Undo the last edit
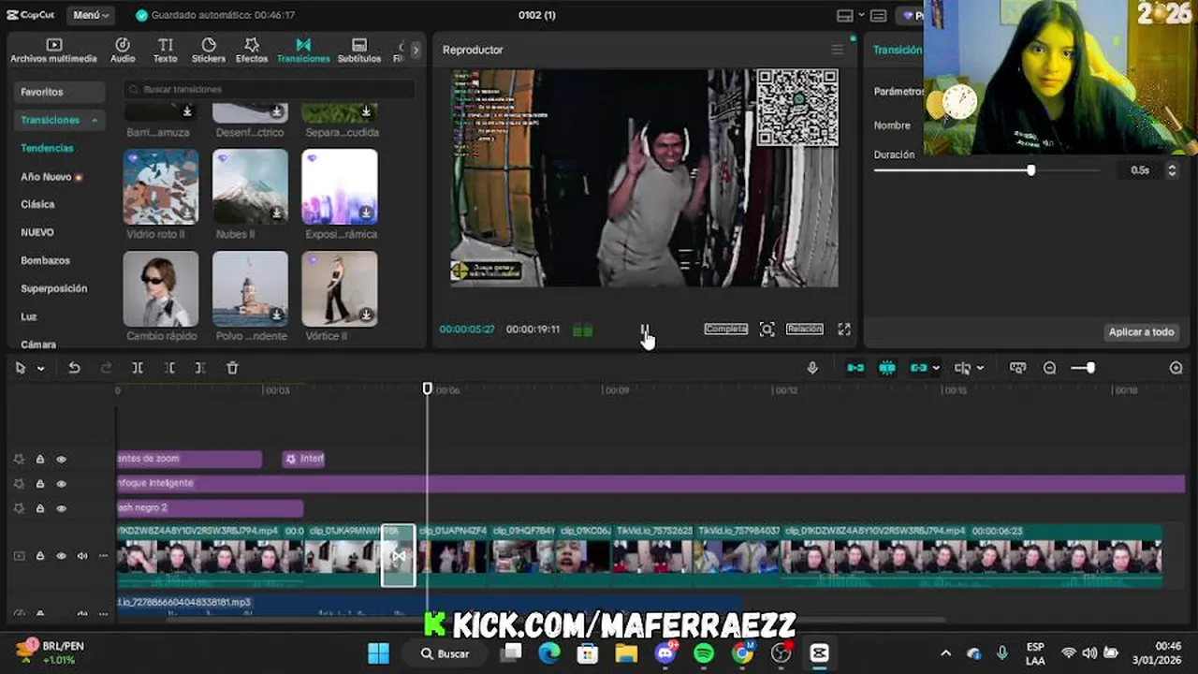 (74, 368)
